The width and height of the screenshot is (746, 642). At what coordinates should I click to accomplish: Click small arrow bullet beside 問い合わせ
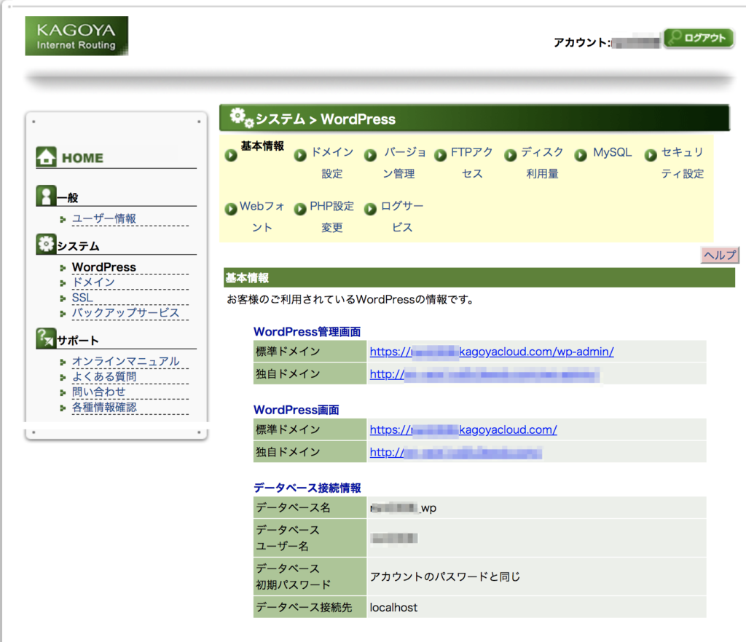point(63,392)
